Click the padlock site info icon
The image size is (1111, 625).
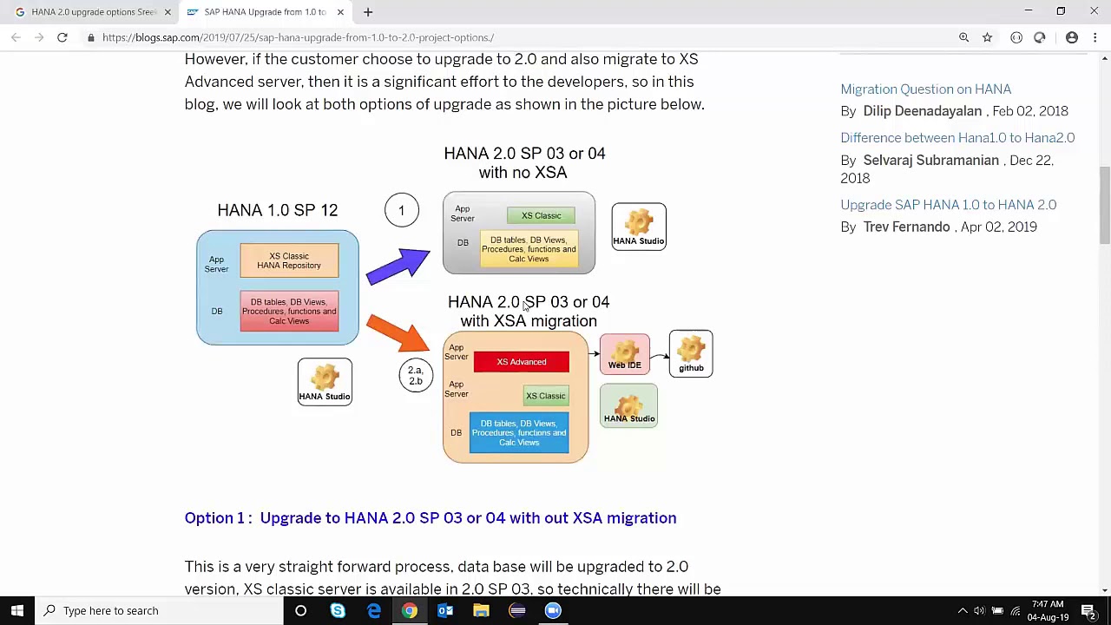click(x=90, y=37)
